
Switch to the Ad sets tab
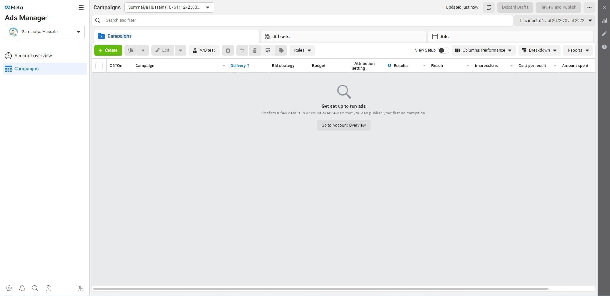(x=343, y=37)
